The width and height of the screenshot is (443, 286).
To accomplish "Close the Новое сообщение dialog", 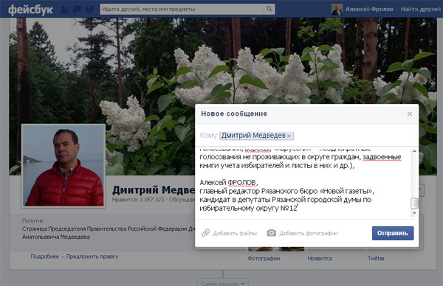I will (410, 114).
